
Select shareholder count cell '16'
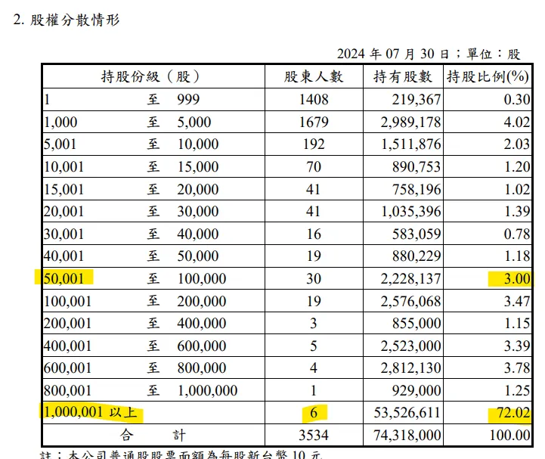click(x=314, y=234)
